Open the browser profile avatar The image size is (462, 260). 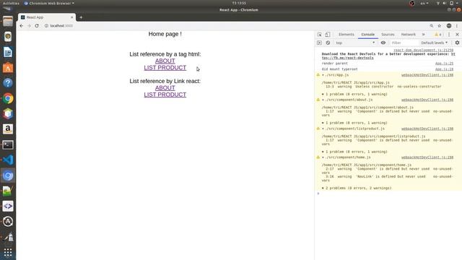pos(449,26)
